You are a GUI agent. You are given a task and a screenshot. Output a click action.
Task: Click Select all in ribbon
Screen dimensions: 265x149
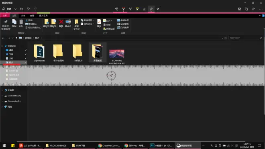[x=123, y=20]
